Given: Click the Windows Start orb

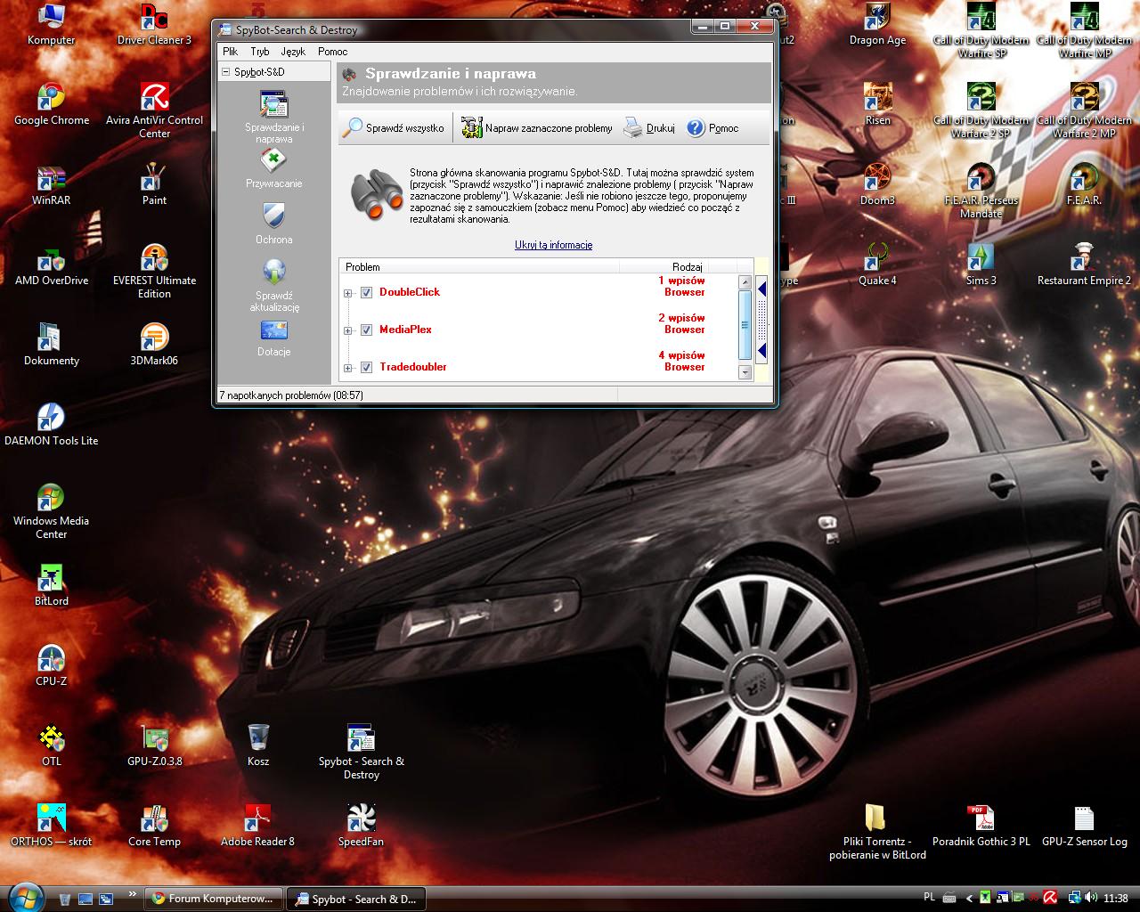Looking at the screenshot, I should point(27,898).
